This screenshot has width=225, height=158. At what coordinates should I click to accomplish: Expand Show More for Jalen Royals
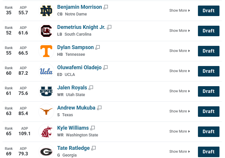180,91
